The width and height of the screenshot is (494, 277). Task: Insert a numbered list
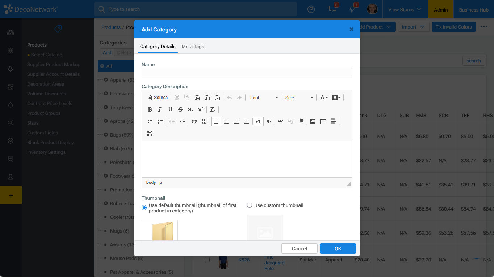150,121
